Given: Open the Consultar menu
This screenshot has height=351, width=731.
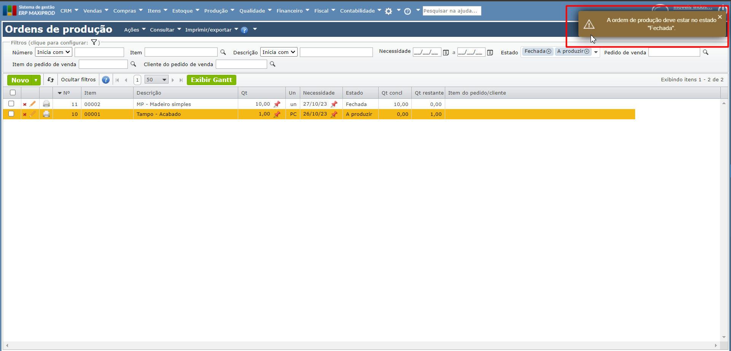Looking at the screenshot, I should tap(166, 30).
